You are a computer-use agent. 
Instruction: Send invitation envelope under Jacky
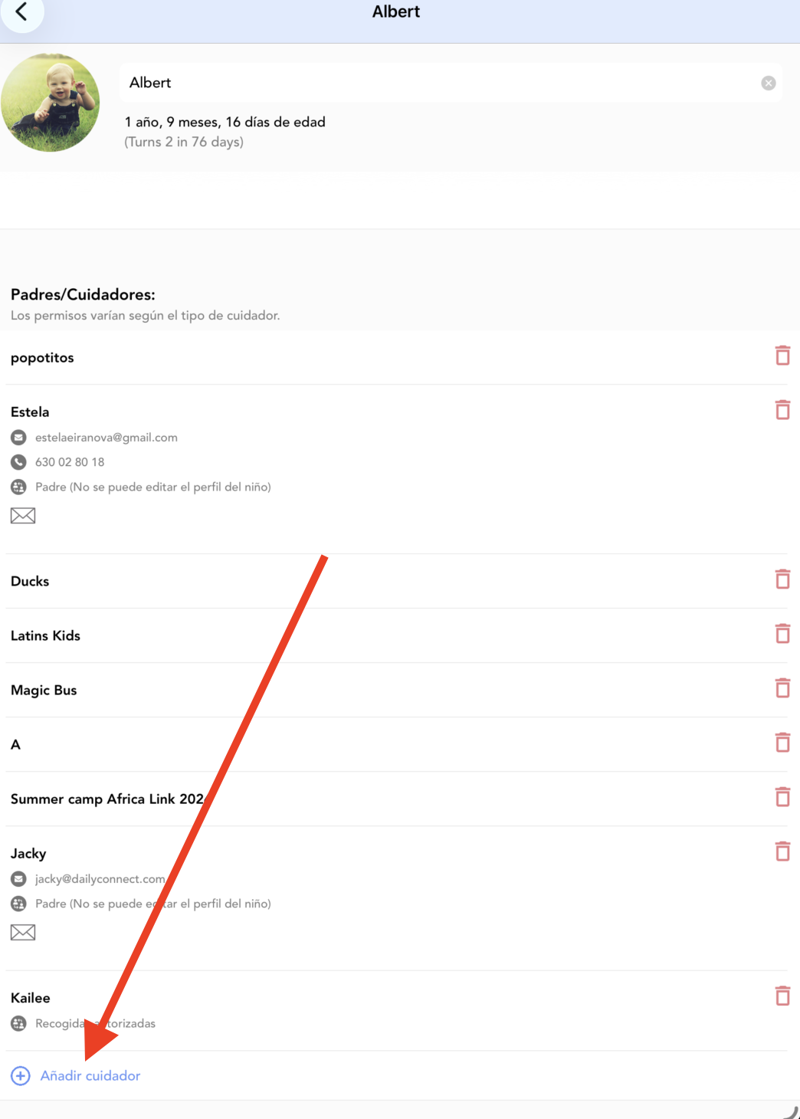tap(23, 933)
